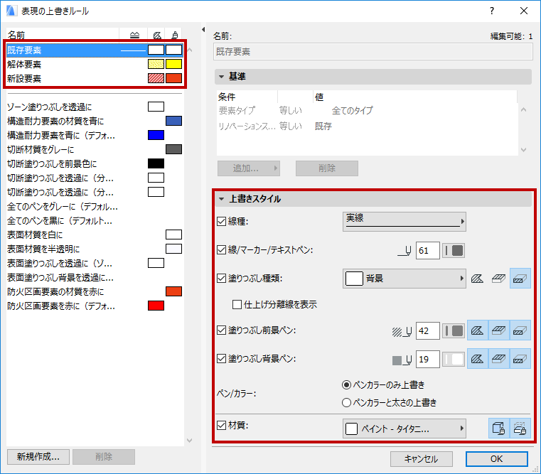Collapse the 上書きスタイル section

[222, 199]
